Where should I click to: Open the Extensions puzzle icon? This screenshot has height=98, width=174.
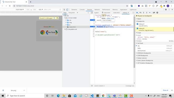[x=164, y=6]
